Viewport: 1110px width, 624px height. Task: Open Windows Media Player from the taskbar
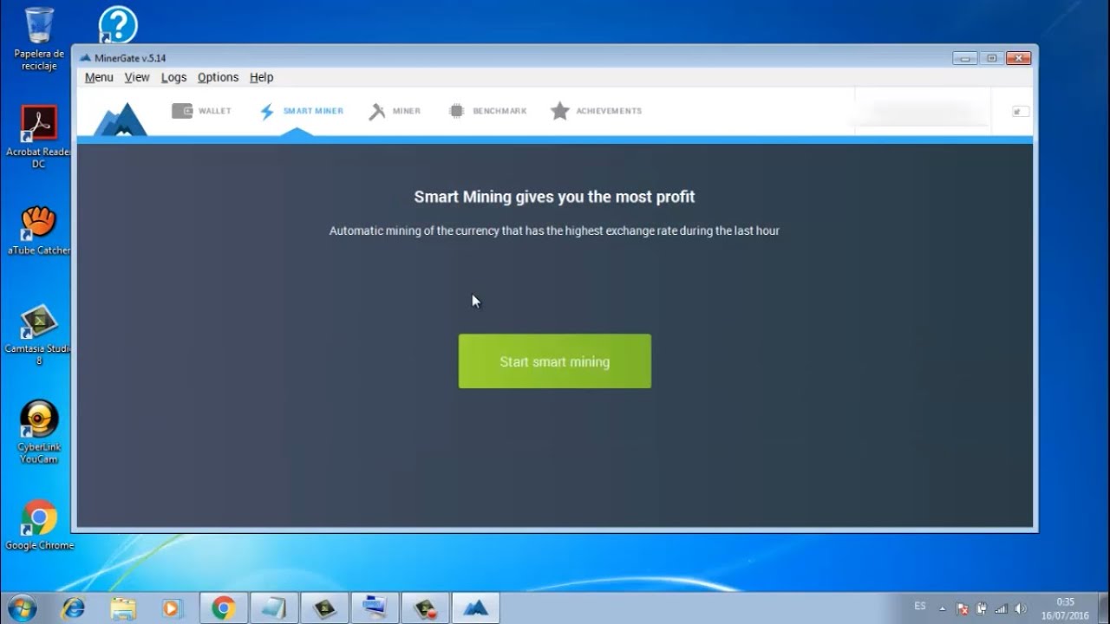(172, 608)
